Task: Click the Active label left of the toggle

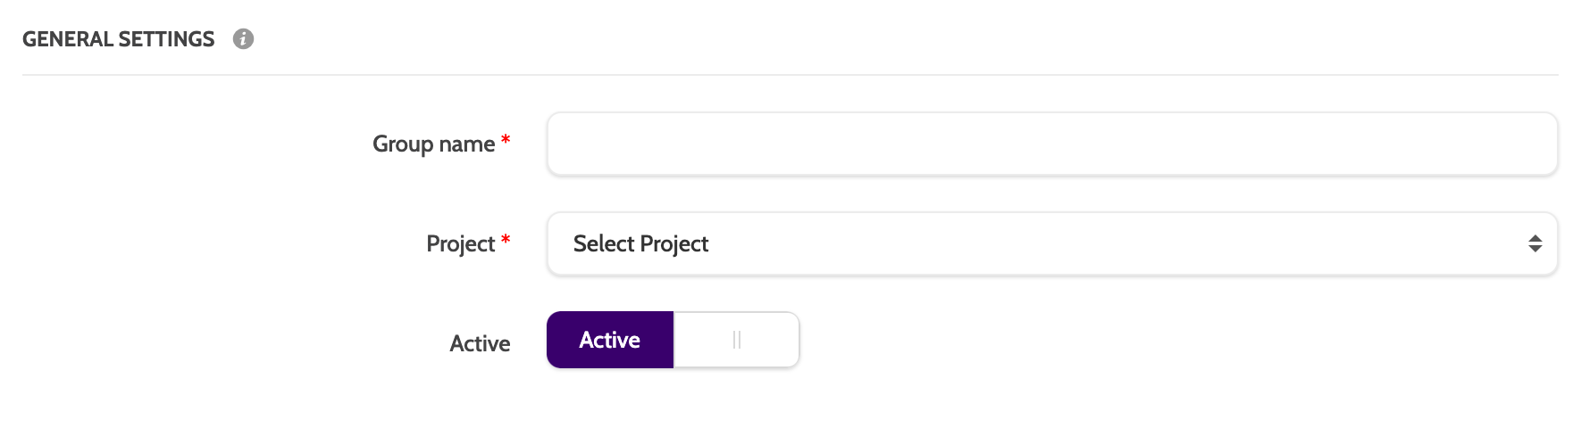Action: [x=480, y=343]
